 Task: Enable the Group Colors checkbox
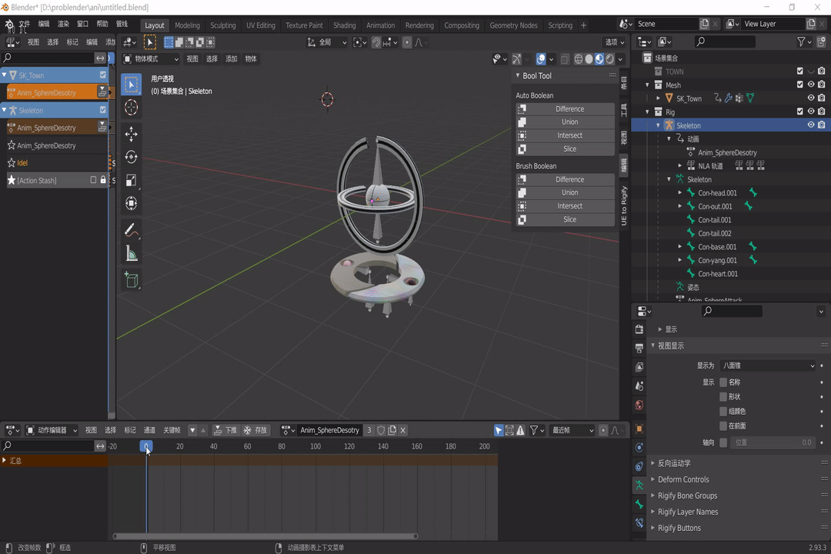click(723, 412)
